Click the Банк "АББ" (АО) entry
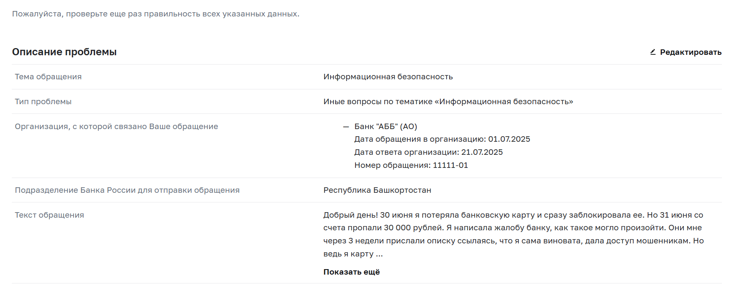 [x=386, y=127]
